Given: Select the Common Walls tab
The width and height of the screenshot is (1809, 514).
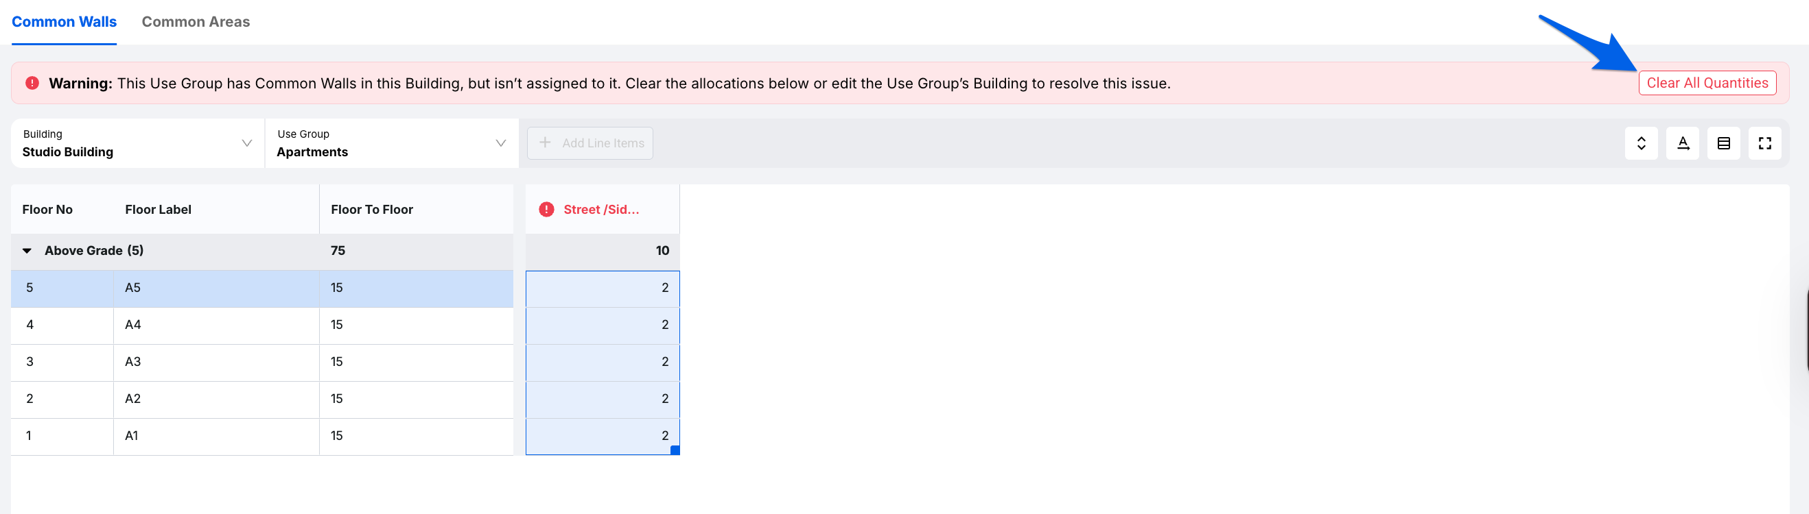Looking at the screenshot, I should point(64,22).
